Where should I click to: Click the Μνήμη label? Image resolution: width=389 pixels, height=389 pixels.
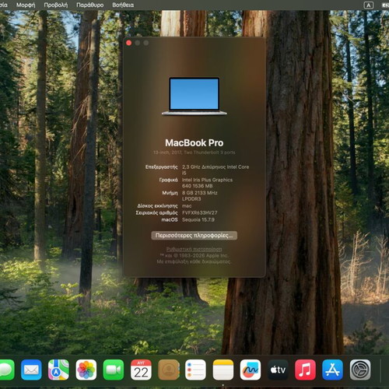[x=170, y=193]
